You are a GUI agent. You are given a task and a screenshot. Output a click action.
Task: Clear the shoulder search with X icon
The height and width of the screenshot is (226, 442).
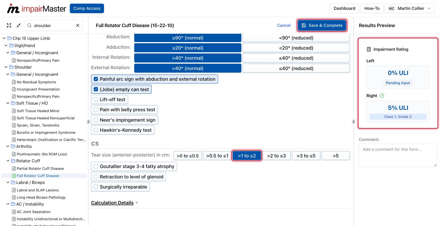tap(78, 25)
